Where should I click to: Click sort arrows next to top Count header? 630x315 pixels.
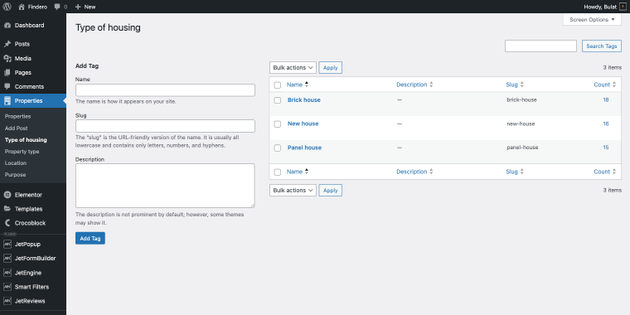[x=614, y=85]
